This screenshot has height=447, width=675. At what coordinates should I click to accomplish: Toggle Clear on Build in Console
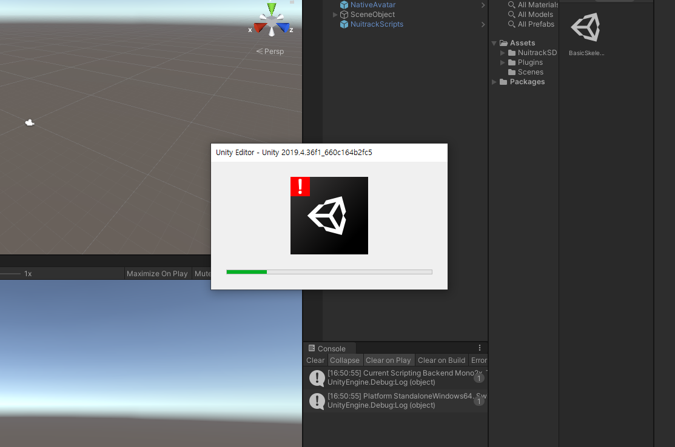click(442, 360)
